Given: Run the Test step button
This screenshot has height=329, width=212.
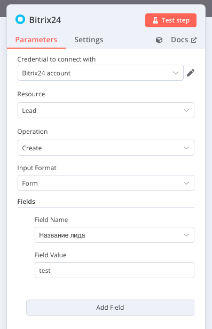Looking at the screenshot, I should point(171,20).
